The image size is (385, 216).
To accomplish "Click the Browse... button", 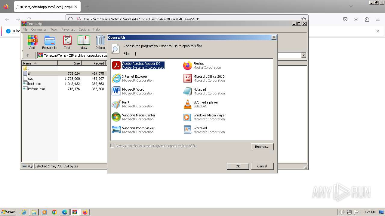I will click(262, 147).
